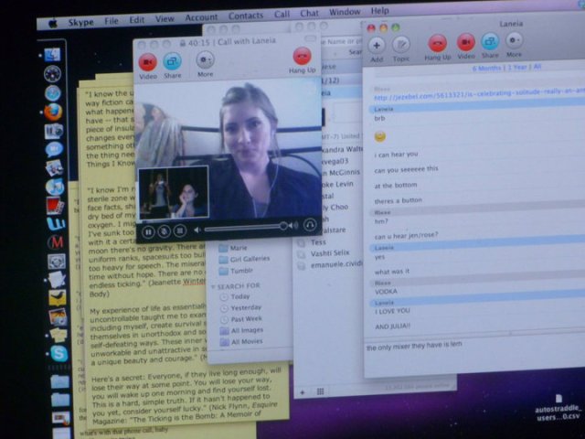The width and height of the screenshot is (585, 439).
Task: Mute the microphone in call controls
Action: [x=164, y=231]
